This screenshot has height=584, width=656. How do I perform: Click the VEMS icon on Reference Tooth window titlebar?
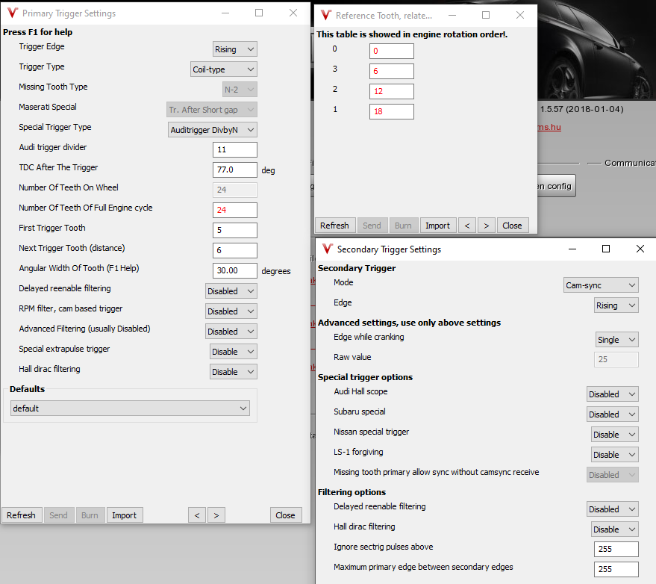[324, 13]
